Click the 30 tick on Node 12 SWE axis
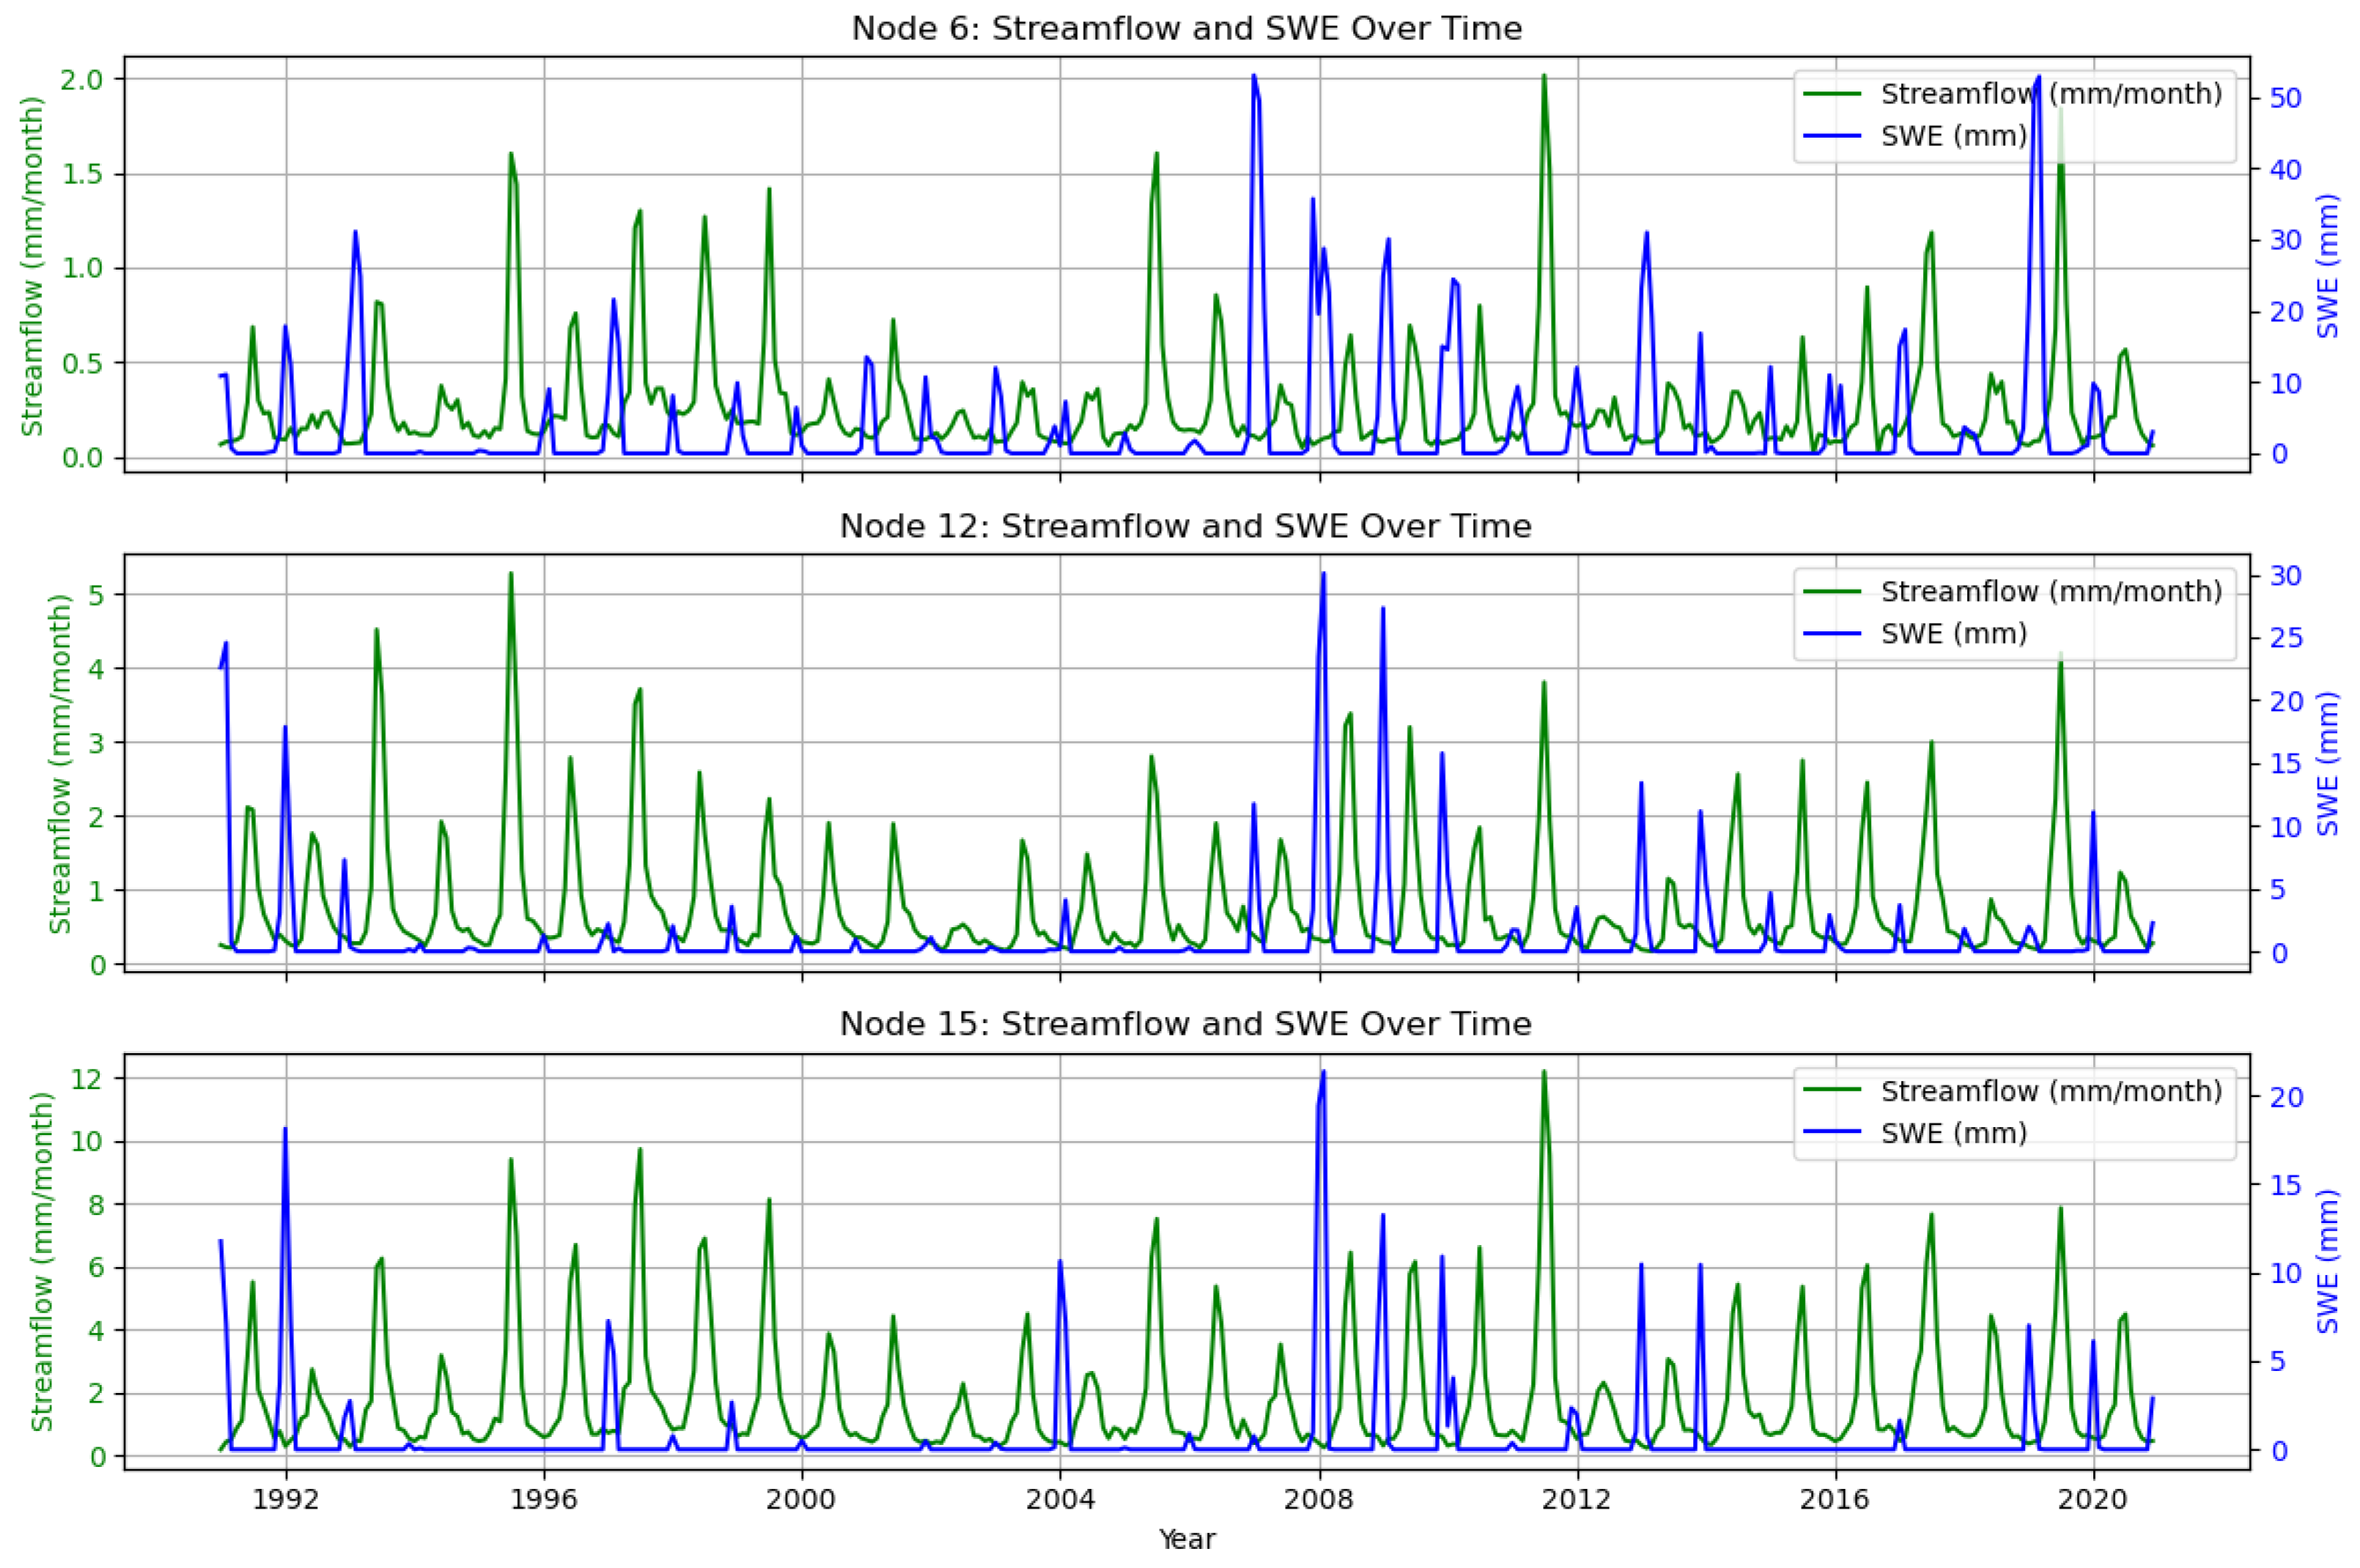The height and width of the screenshot is (1568, 2360). tap(2287, 575)
